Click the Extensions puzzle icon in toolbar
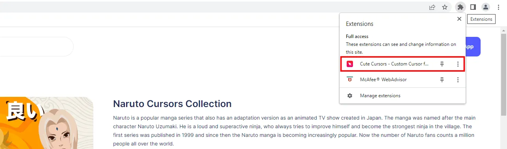This screenshot has width=507, height=149. click(x=460, y=7)
